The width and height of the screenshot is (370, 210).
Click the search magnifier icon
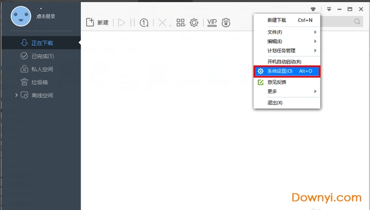pos(357,22)
